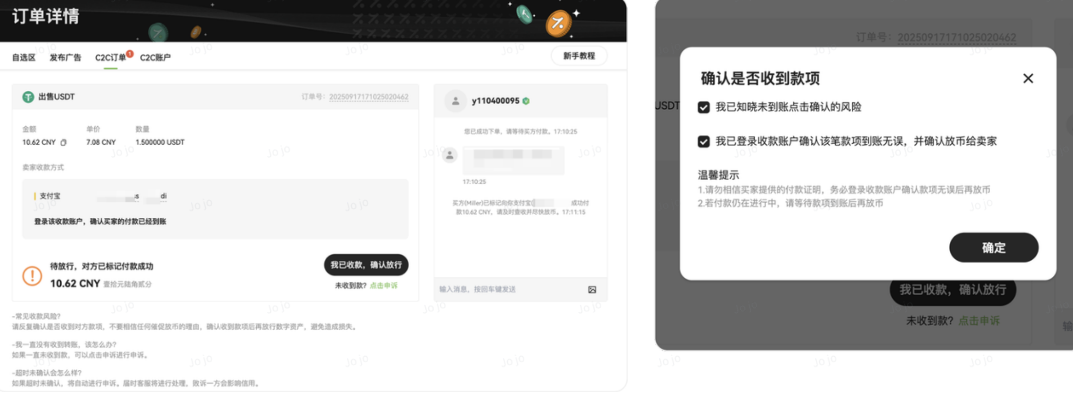Image resolution: width=1073 pixels, height=399 pixels.
Task: Click the green Tether icon beside 出售USDT
Action: (28, 97)
